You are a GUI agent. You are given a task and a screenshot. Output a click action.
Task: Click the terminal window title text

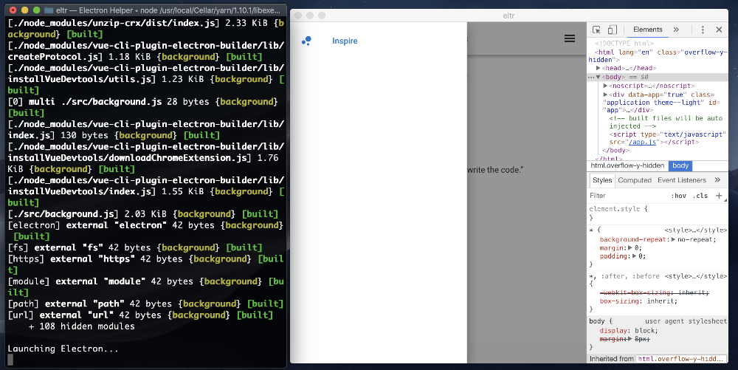click(169, 10)
